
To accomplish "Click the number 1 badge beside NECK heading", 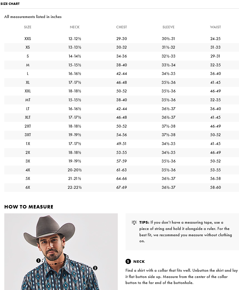I will pyautogui.click(x=128, y=261).
